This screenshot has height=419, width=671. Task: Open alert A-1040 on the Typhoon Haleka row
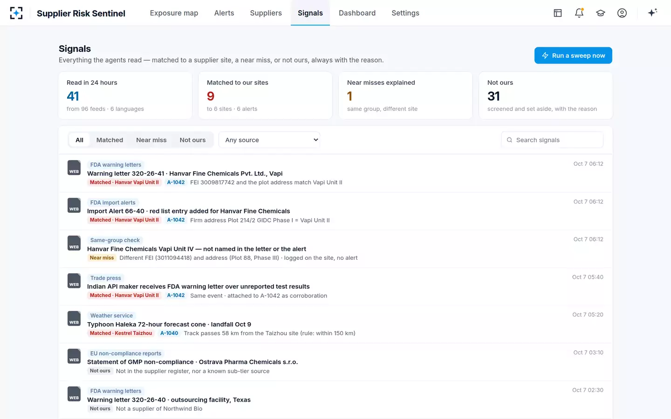pos(169,333)
